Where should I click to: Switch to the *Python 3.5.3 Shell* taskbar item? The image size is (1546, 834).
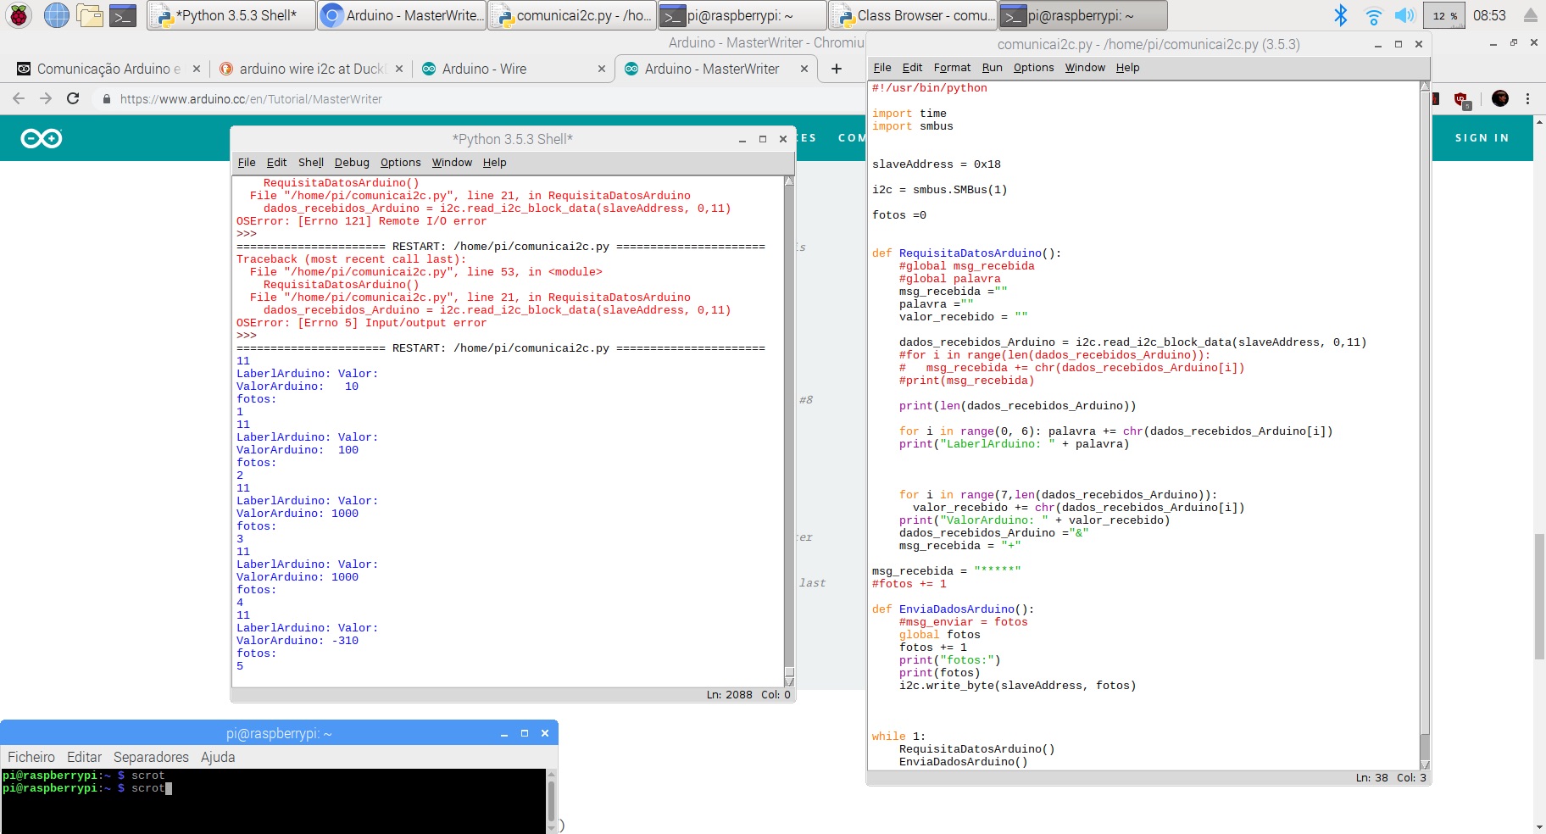(x=231, y=15)
